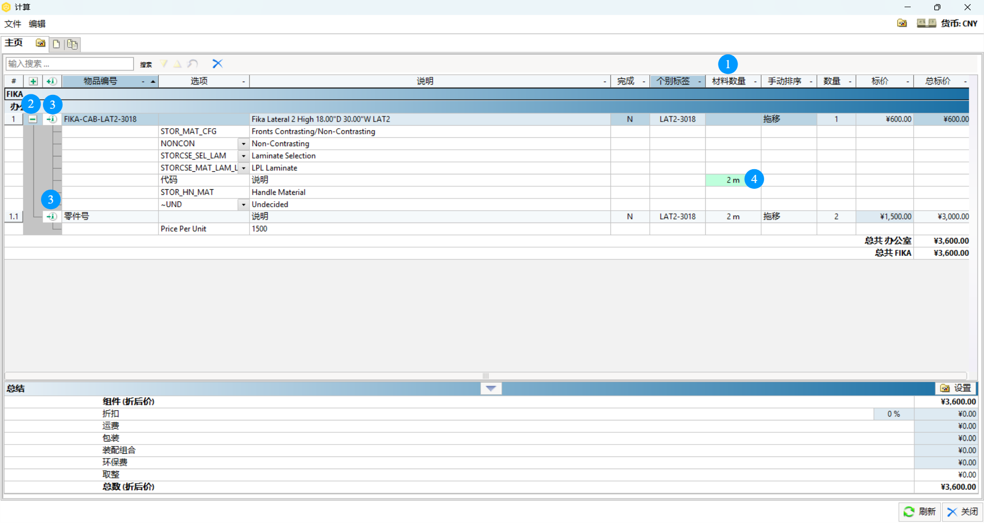Click the 拖移 cell in row 1
984x523 pixels.
point(789,119)
